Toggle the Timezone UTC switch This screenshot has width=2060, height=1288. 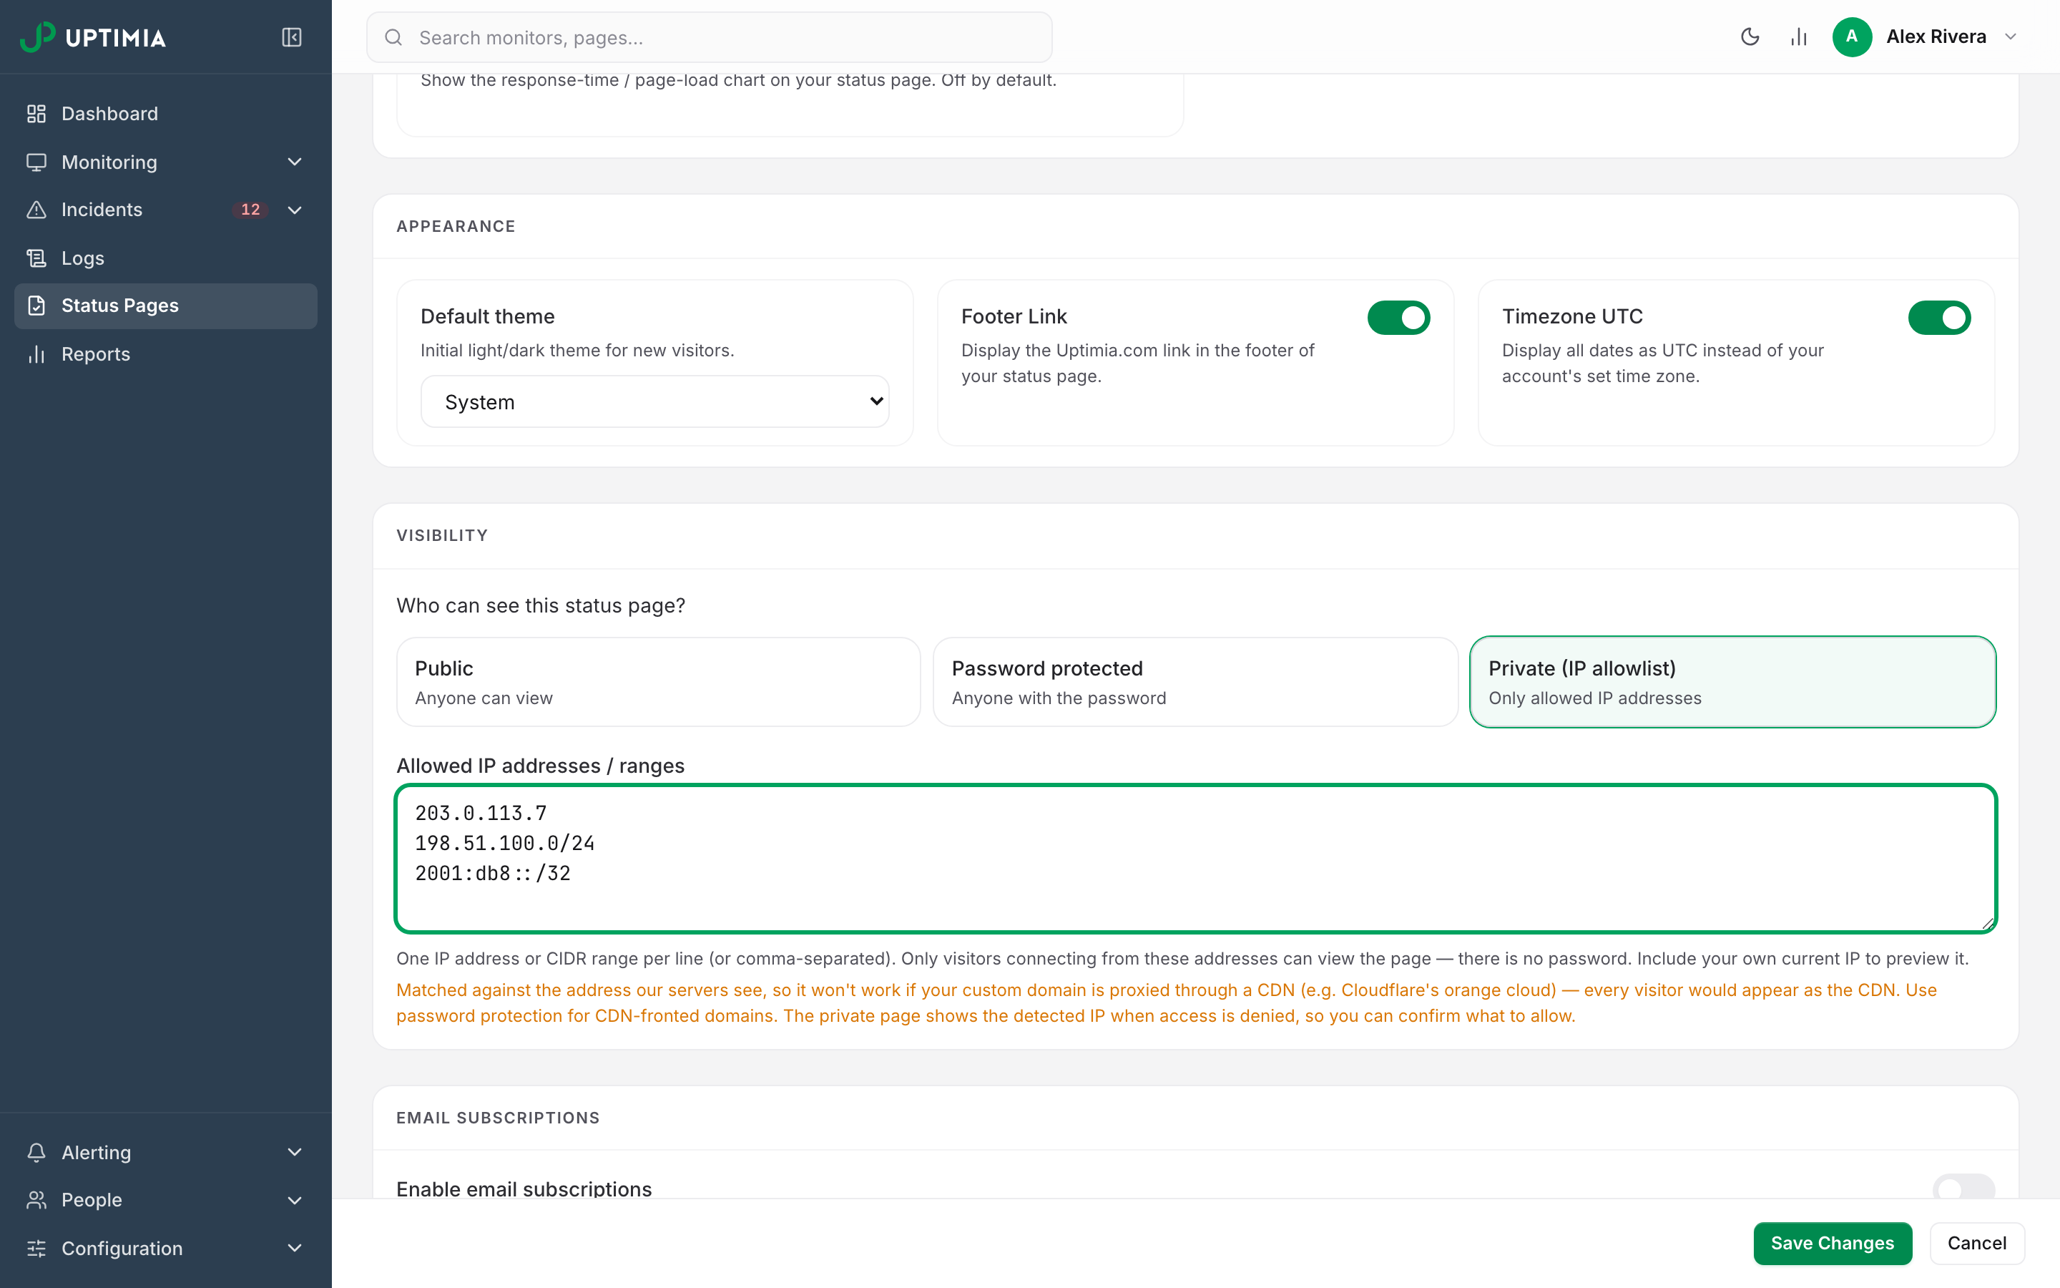pos(1939,318)
